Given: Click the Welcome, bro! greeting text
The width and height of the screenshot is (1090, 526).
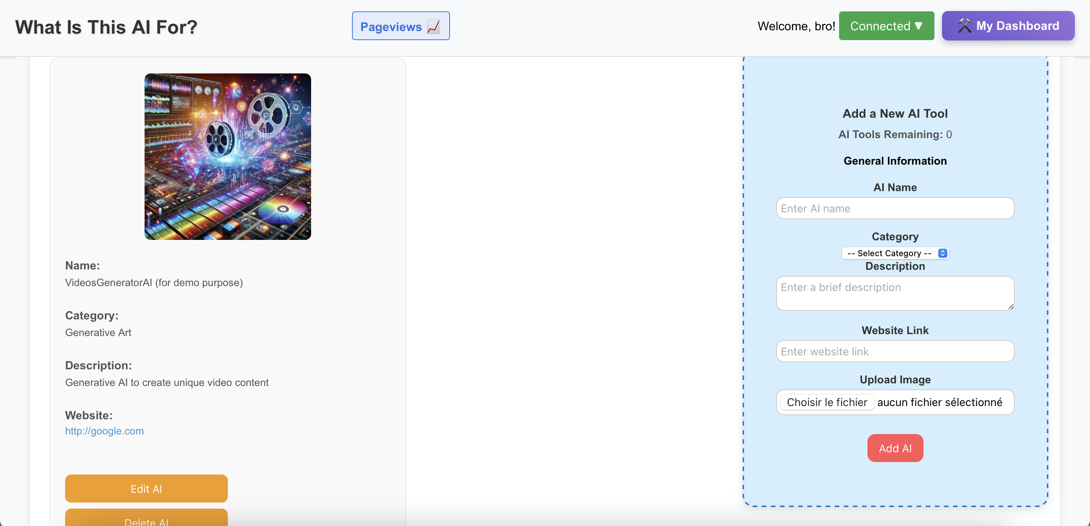Looking at the screenshot, I should point(796,26).
